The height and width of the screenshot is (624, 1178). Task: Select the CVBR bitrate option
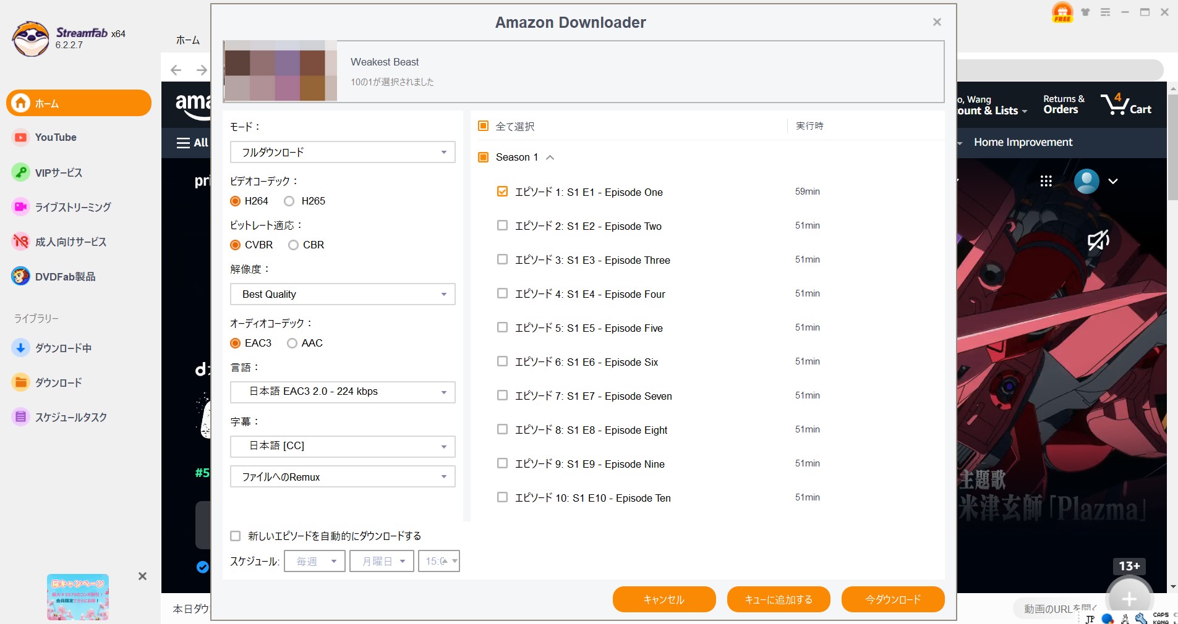pyautogui.click(x=235, y=245)
